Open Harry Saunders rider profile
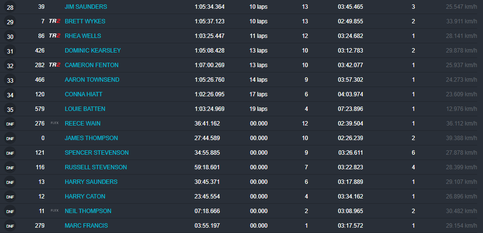This screenshot has height=233, width=483. [x=91, y=182]
